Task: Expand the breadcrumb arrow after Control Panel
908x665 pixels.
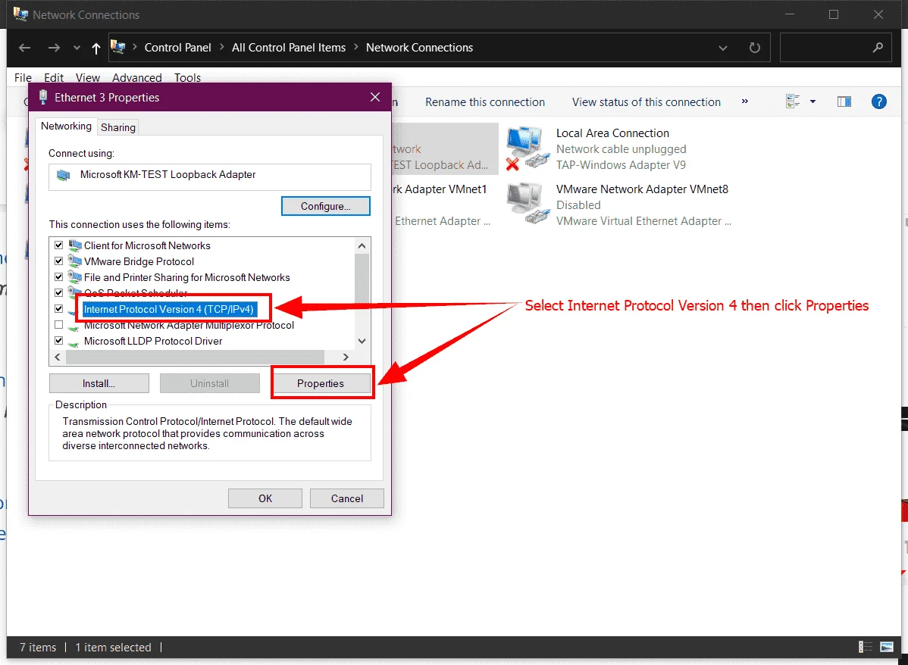Action: pyautogui.click(x=221, y=47)
